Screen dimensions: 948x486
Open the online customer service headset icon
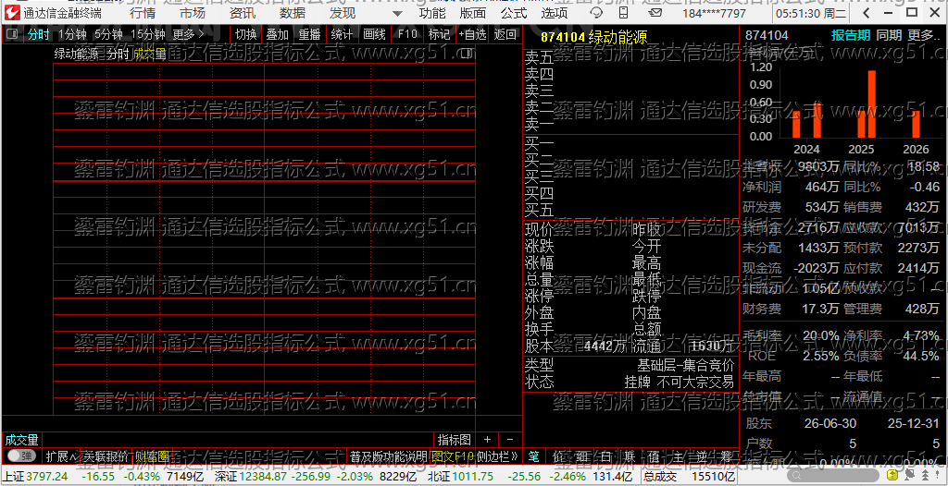(x=596, y=13)
